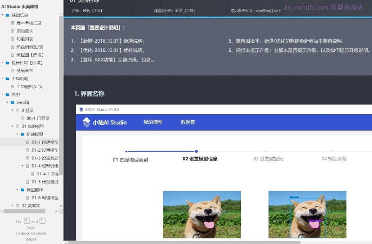Click the page icon beside 角色用例图/表

click(x=13, y=47)
